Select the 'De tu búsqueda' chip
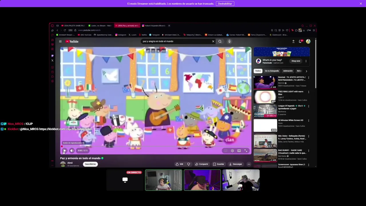366x206 pixels. point(272,71)
